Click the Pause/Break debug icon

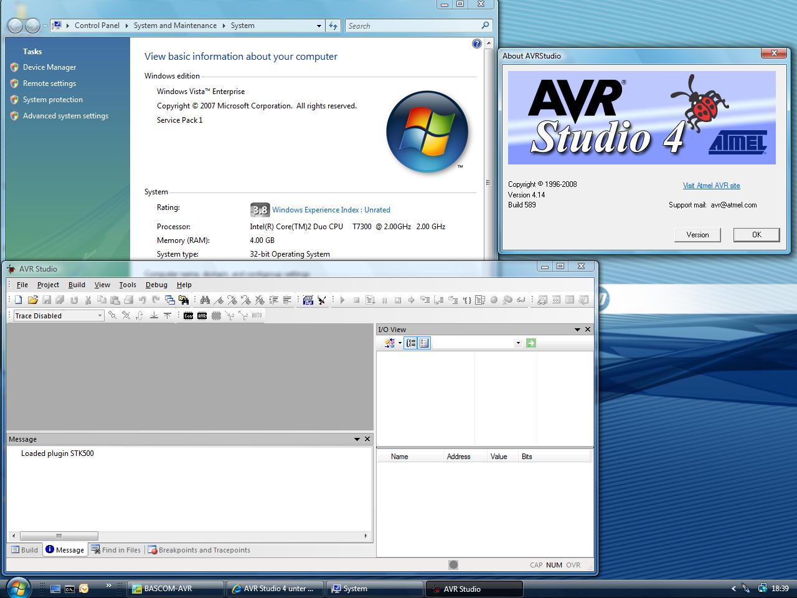coord(384,300)
